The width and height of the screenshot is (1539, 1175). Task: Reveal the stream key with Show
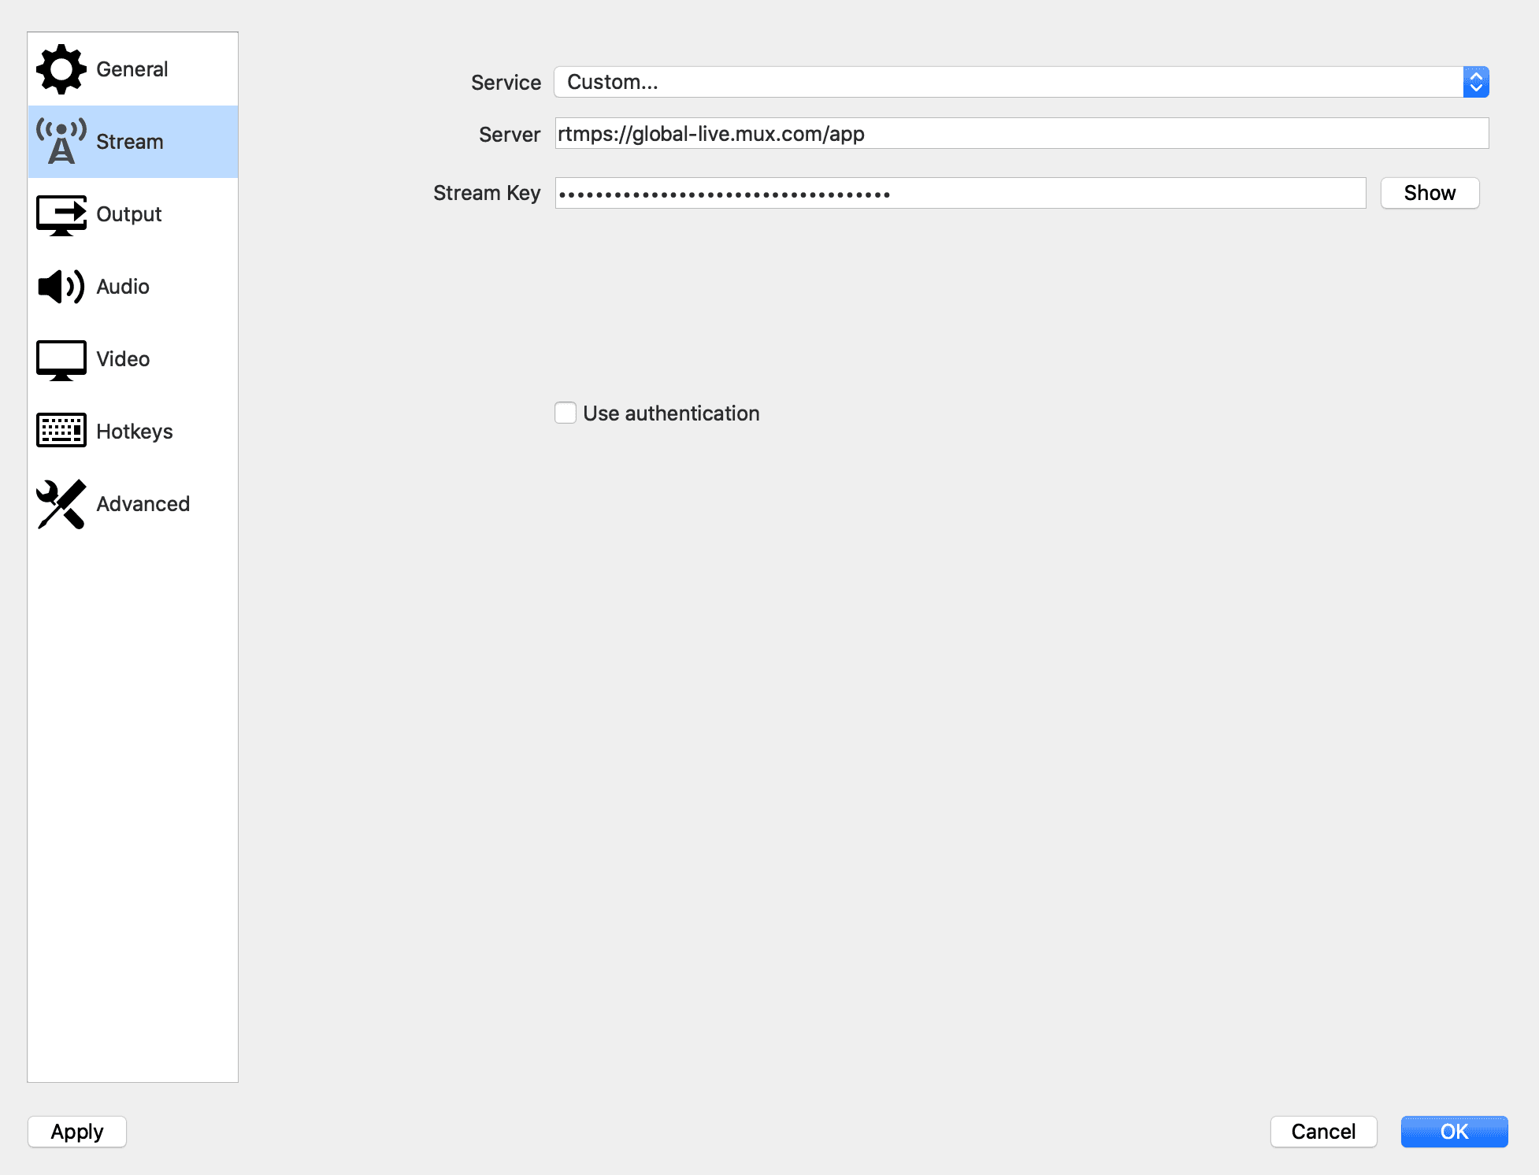[1430, 193]
